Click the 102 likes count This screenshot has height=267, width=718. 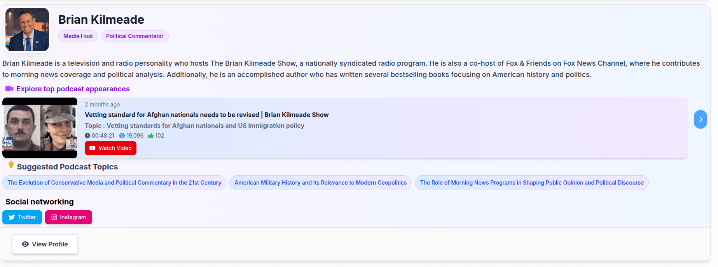pyautogui.click(x=160, y=136)
